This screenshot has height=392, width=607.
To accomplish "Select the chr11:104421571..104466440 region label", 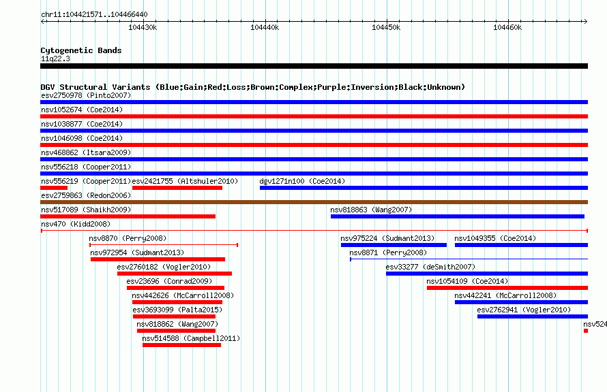I will click(94, 14).
